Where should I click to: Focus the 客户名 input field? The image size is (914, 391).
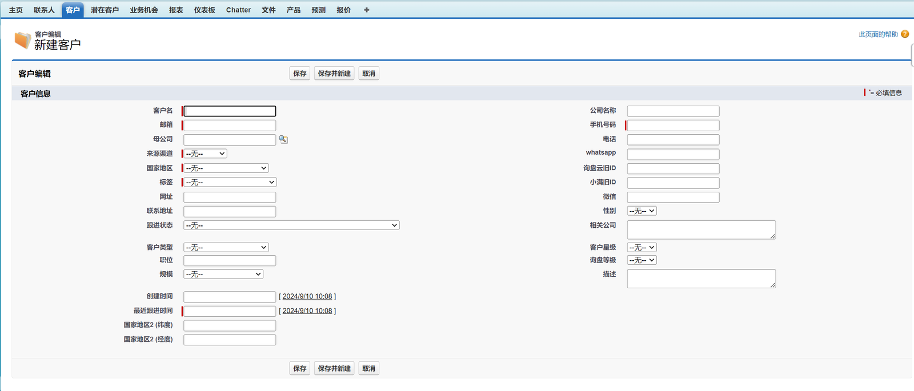[x=230, y=111]
